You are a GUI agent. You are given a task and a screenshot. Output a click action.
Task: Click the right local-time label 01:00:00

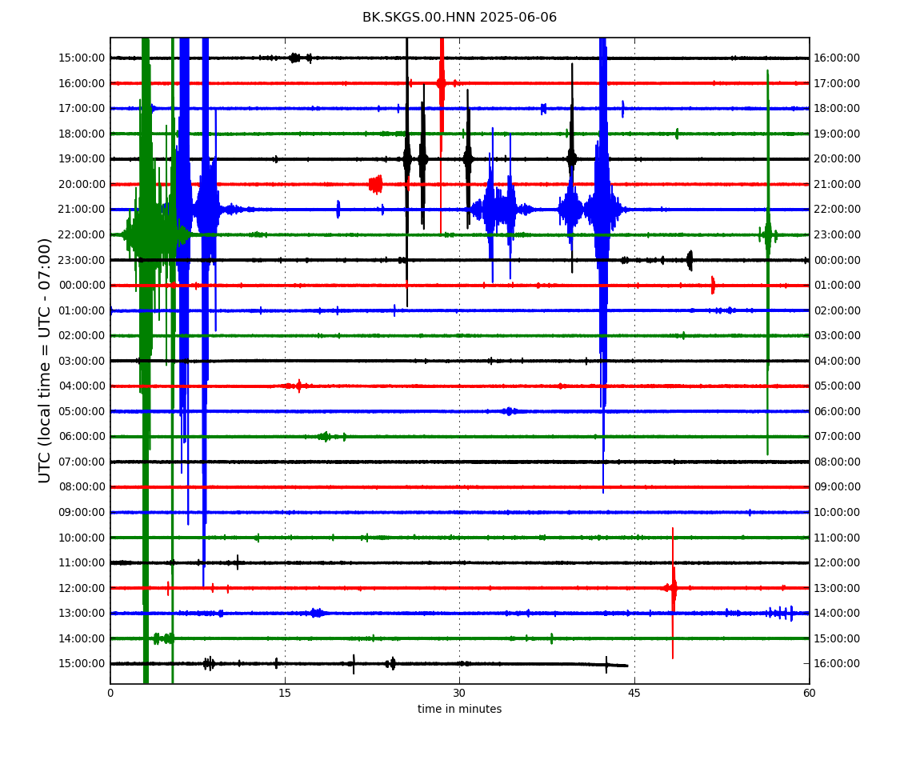pos(837,286)
